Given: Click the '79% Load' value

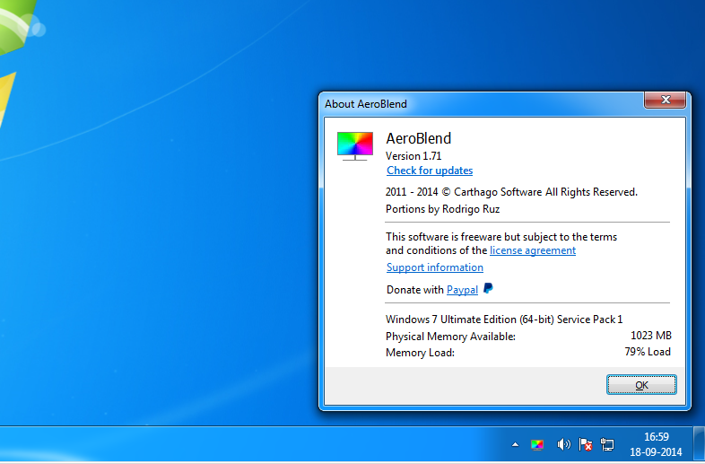Looking at the screenshot, I should 648,352.
